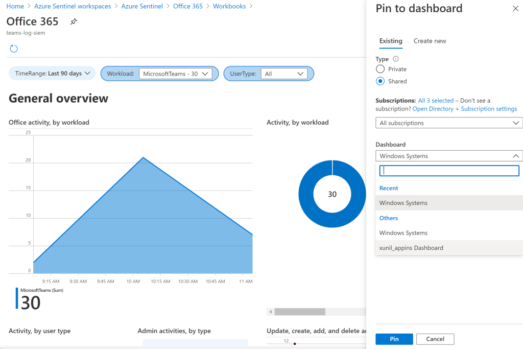Open the UserType All dropdown
Screen dimensions: 523x349
(x=283, y=74)
